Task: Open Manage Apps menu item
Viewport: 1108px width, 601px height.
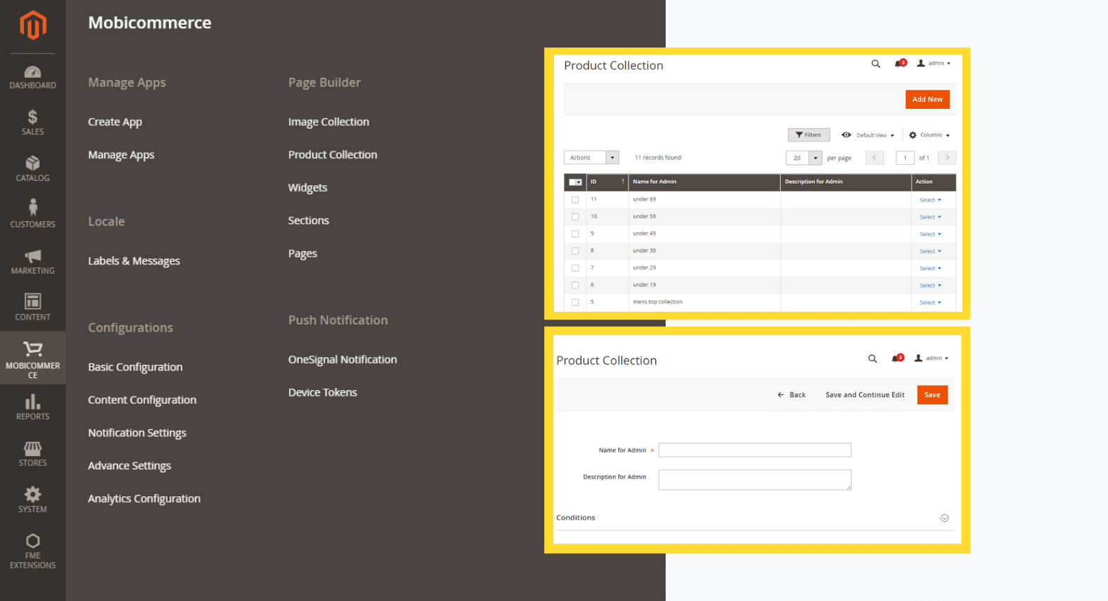Action: (x=121, y=155)
